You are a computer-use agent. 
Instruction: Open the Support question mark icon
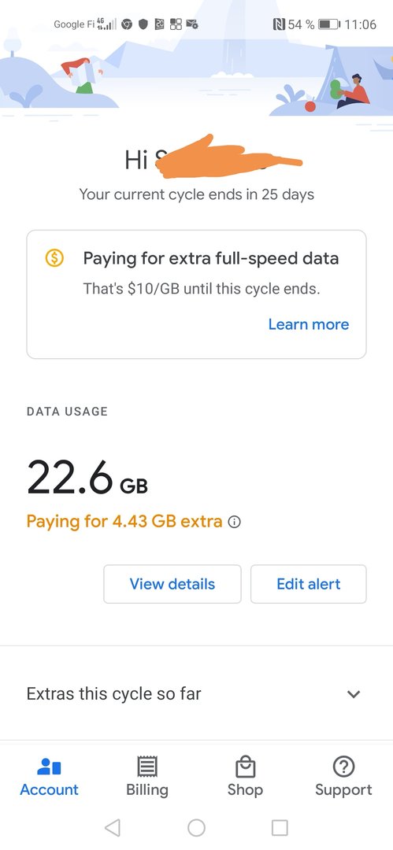pyautogui.click(x=343, y=767)
